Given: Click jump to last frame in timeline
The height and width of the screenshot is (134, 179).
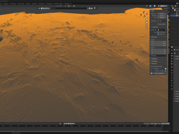Looking at the screenshot, I should point(74,124).
